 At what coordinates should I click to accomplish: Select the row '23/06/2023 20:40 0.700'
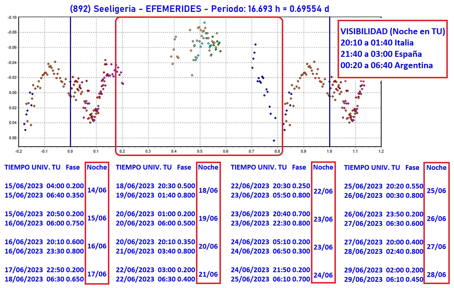pyautogui.click(x=270, y=214)
